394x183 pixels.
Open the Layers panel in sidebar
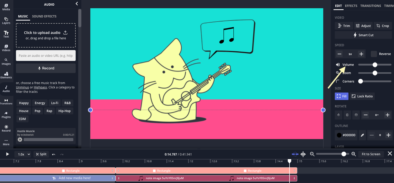[6, 21]
